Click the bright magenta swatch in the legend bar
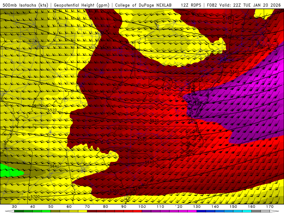 pyautogui.click(x=192, y=211)
